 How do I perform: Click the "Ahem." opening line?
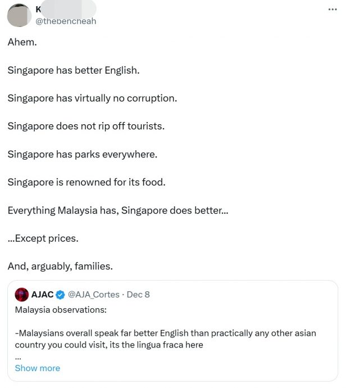[22, 42]
